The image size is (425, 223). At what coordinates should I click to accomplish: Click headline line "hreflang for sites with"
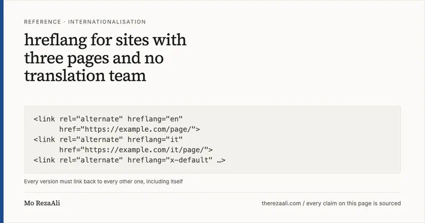coord(105,40)
